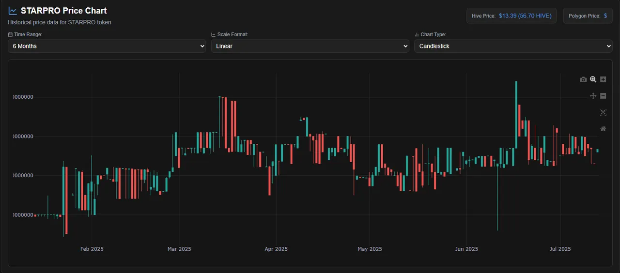Click the 'Historical price data for STARPRO token' subtitle
The width and height of the screenshot is (620, 273).
pyautogui.click(x=60, y=22)
